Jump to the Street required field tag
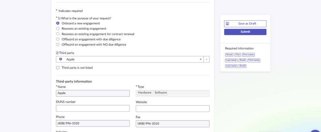 coord(229,55)
